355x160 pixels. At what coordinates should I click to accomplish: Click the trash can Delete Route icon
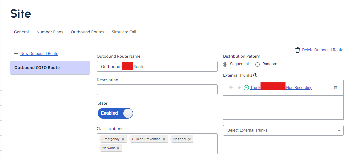(x=298, y=50)
